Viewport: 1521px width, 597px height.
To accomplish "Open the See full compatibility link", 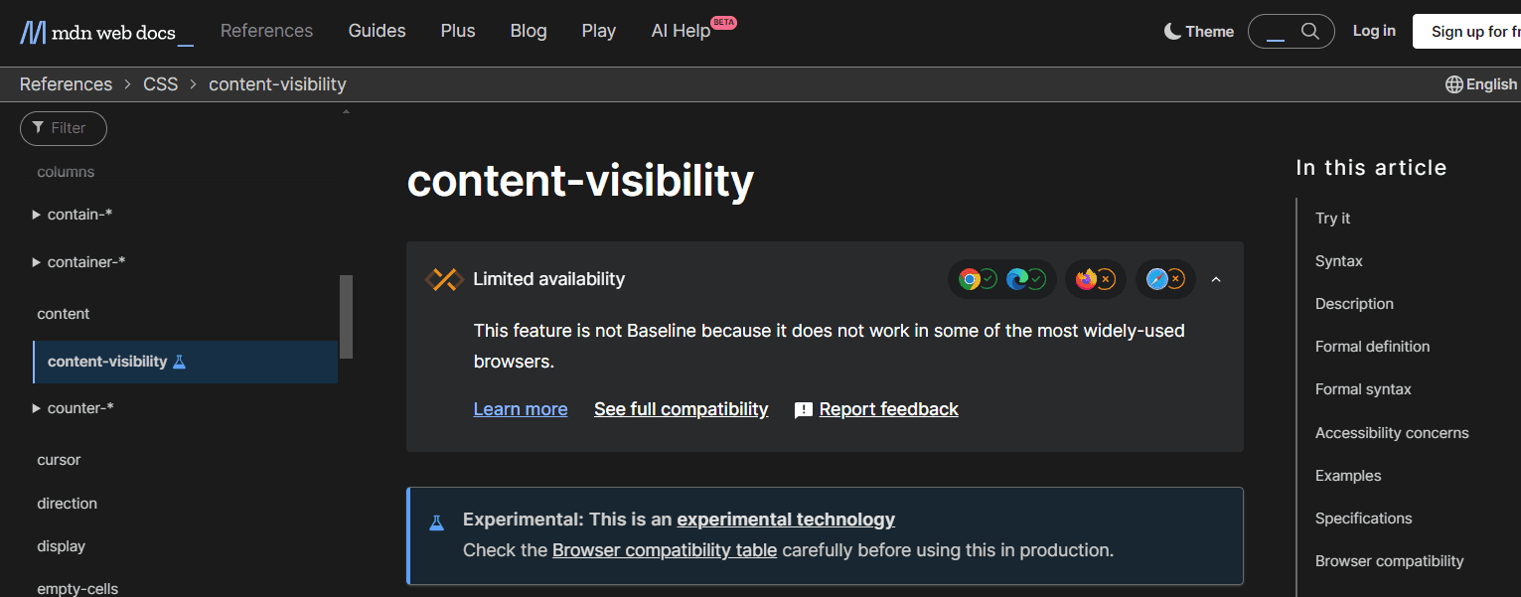I will point(681,409).
